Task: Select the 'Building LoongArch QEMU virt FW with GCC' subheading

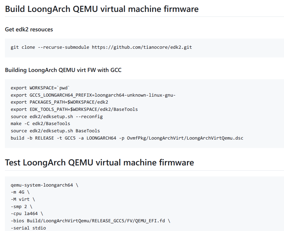Action: coord(63,70)
